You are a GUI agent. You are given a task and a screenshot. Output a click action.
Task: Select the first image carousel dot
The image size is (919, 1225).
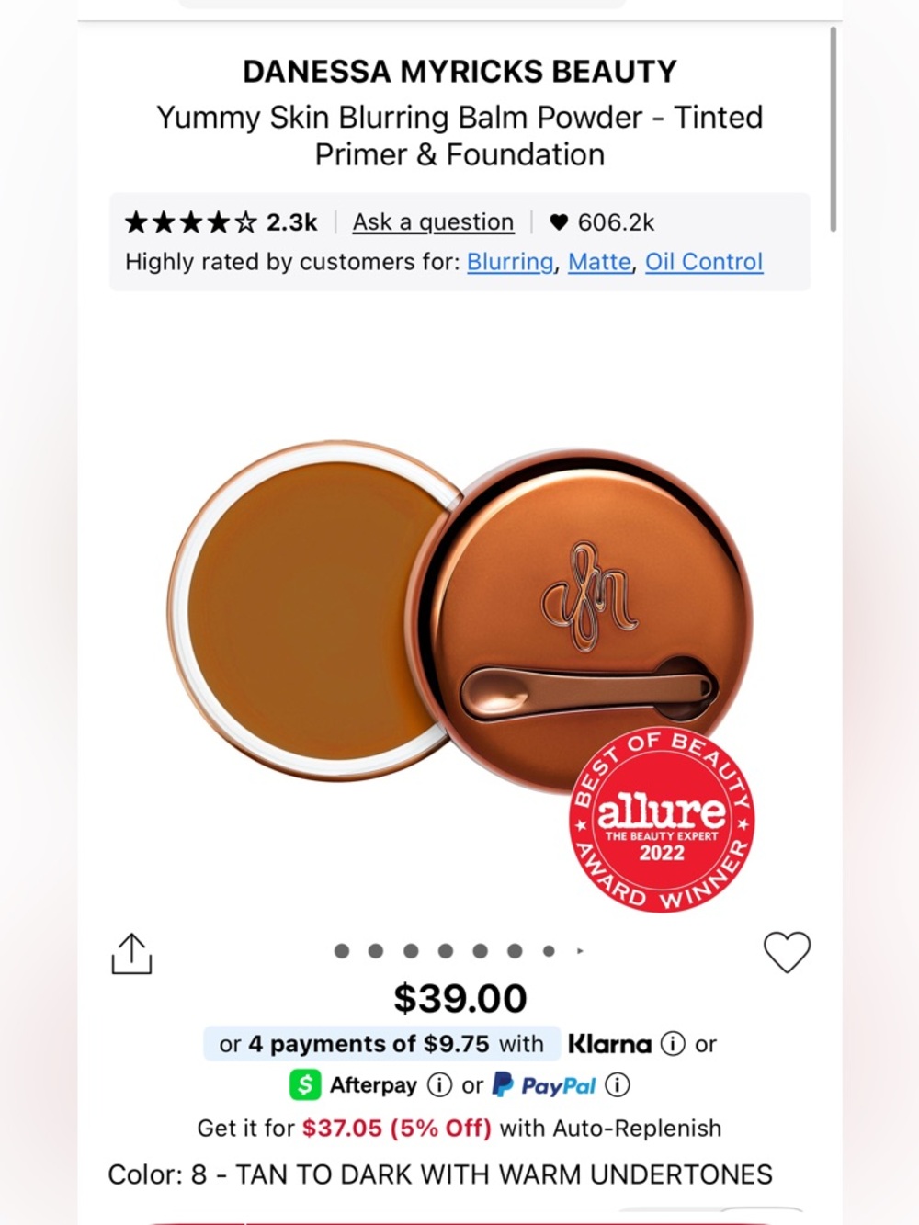(x=342, y=951)
